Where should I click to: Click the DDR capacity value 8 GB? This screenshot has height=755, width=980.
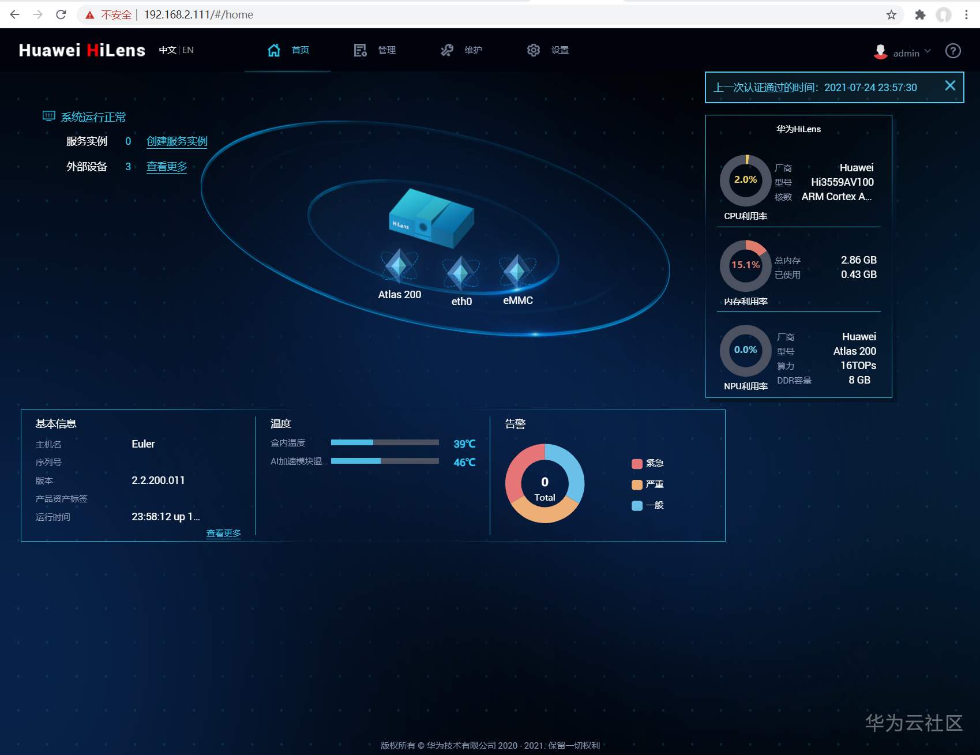pos(859,380)
